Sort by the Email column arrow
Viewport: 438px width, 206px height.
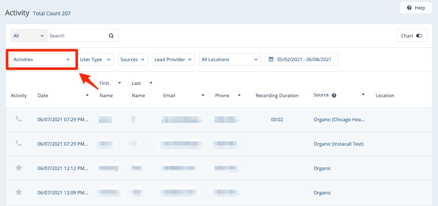(203, 95)
